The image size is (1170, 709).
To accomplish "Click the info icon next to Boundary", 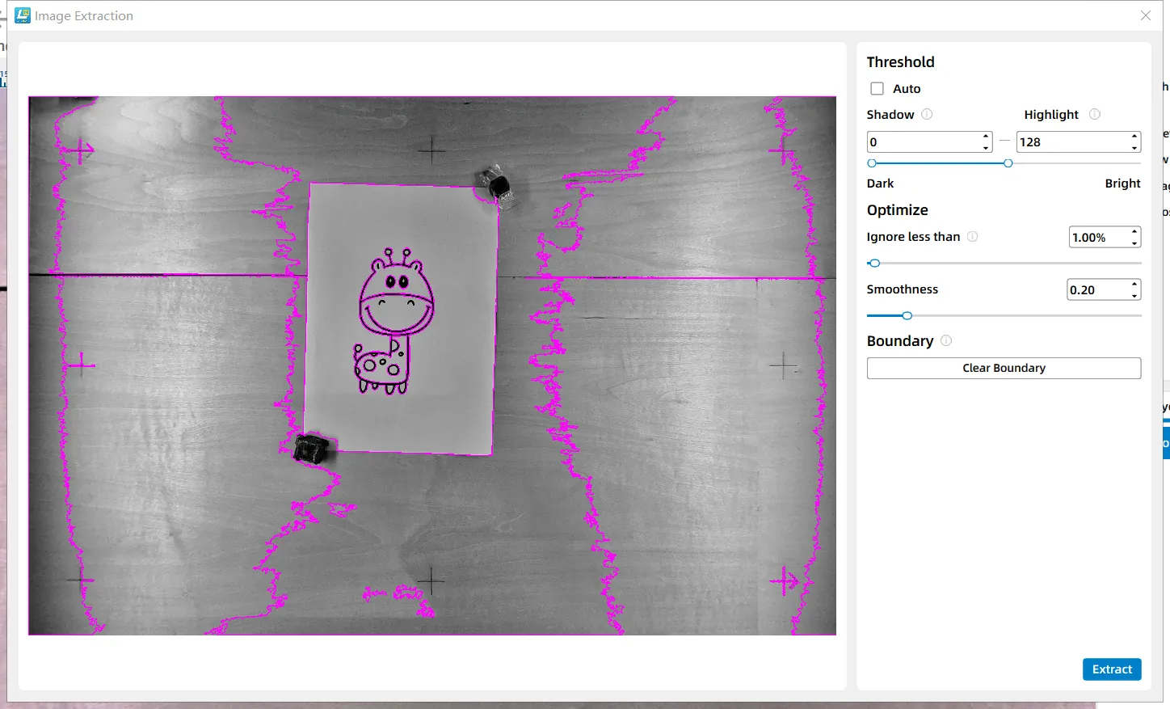I will tap(946, 340).
